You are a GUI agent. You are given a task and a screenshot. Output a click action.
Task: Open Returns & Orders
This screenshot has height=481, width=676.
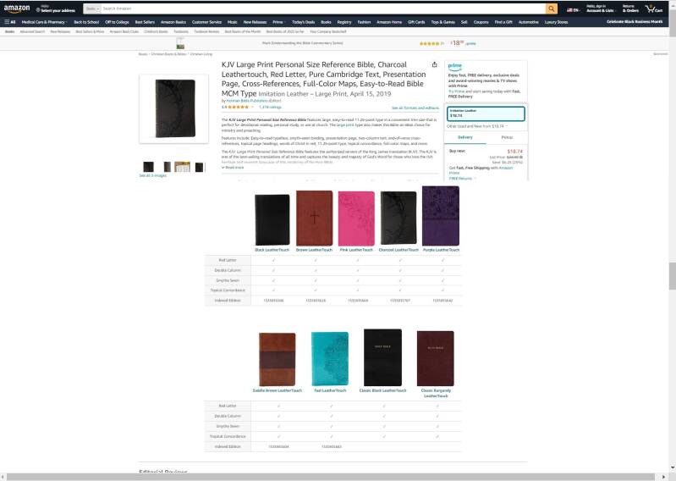[630, 8]
